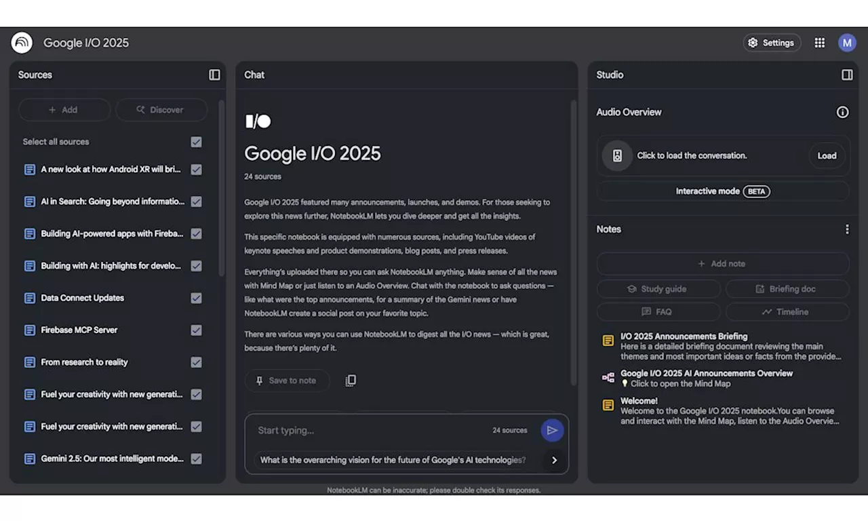Open the AI in Search: Going beyond information source
This screenshot has width=868, height=521.
113,201
